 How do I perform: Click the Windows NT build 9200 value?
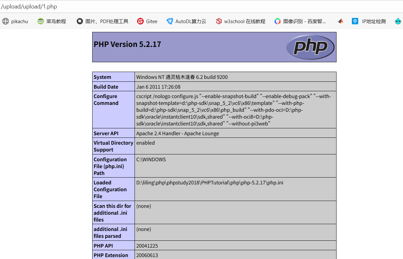[182, 77]
